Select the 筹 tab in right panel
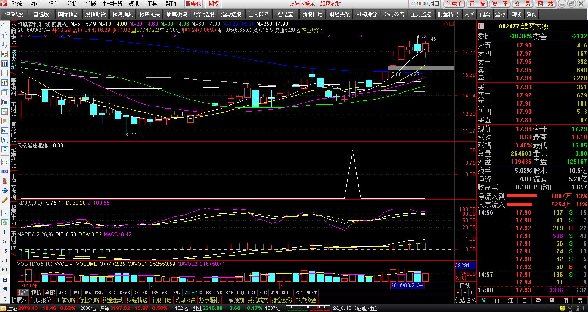 point(580,300)
